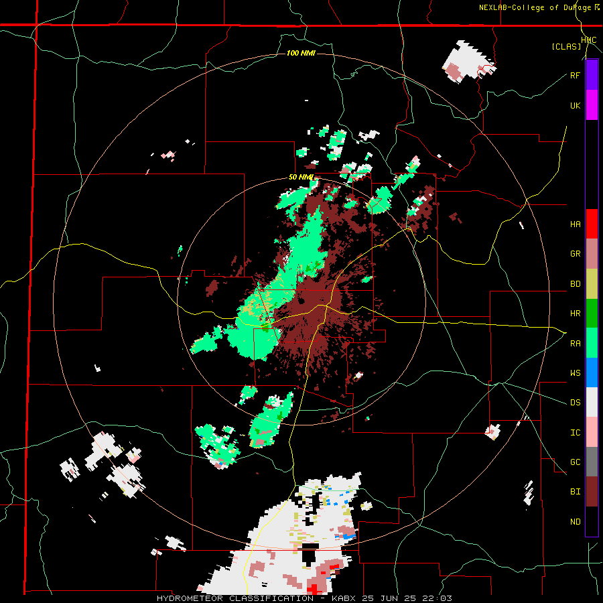This screenshot has height=603, width=603.
Task: Click the IC light pink legend swatch
Action: pos(592,432)
